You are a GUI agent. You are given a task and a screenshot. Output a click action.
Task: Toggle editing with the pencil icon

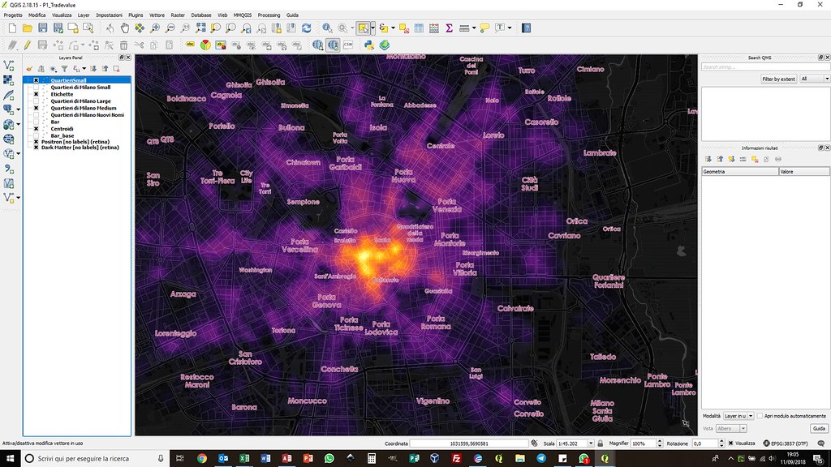pyautogui.click(x=27, y=45)
